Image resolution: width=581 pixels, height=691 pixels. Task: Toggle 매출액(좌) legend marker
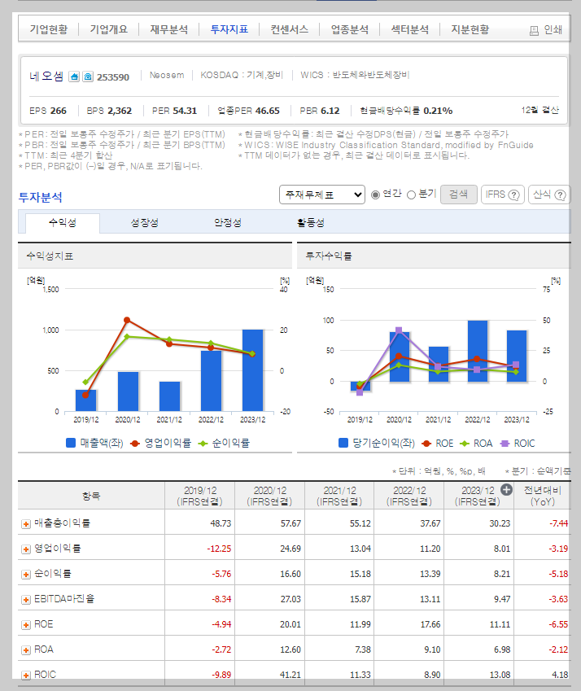[x=71, y=443]
